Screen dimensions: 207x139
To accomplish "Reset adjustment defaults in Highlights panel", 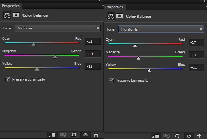I will [177, 136].
